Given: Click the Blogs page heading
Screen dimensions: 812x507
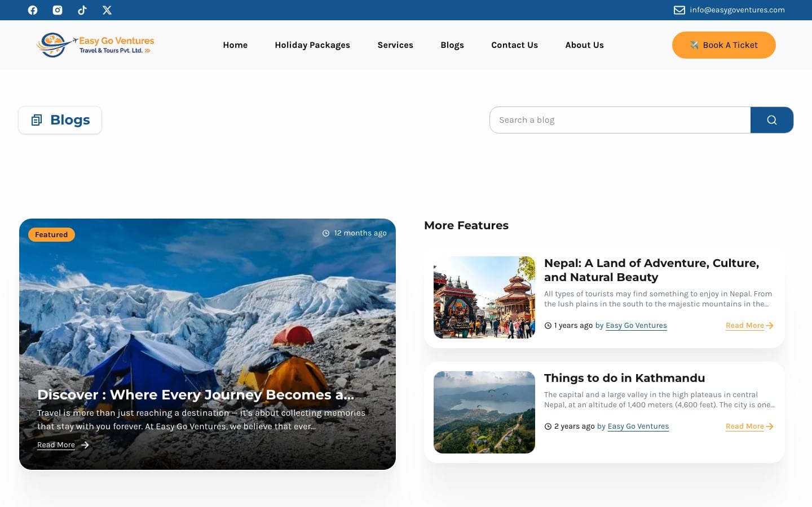Looking at the screenshot, I should pyautogui.click(x=70, y=120).
